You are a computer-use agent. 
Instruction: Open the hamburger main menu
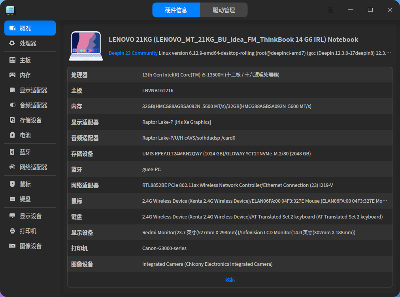pos(330,10)
